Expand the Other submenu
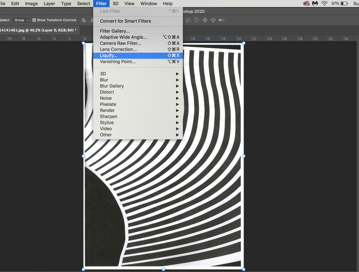This screenshot has height=272, width=359. 138,134
